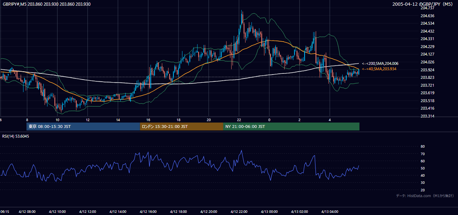Click price axis value 203.416
The width and height of the screenshot is (458, 215).
(427, 108)
